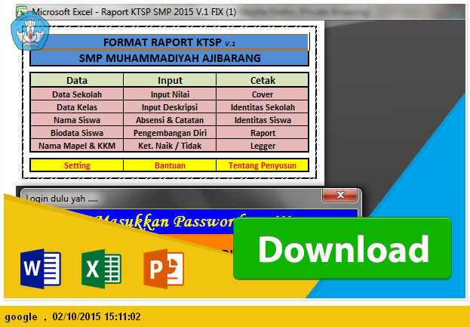Click the green Excel icon on banner
This screenshot has height=327, width=470.
(101, 269)
